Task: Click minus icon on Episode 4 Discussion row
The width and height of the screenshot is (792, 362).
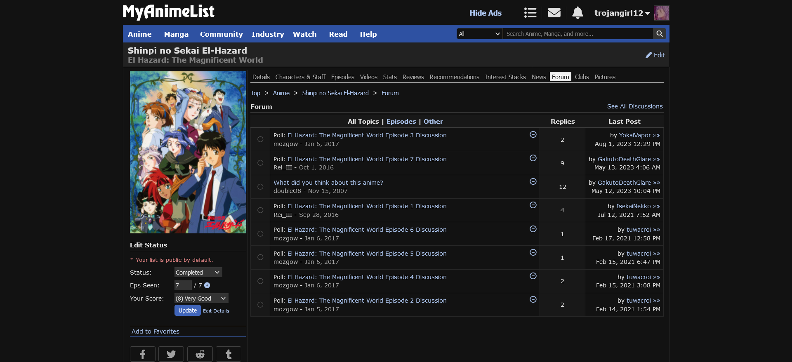Action: coord(533,276)
